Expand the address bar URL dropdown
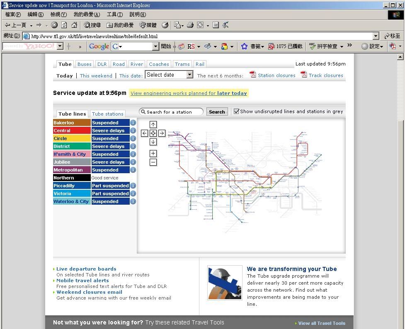This screenshot has height=329, width=405. (x=376, y=36)
